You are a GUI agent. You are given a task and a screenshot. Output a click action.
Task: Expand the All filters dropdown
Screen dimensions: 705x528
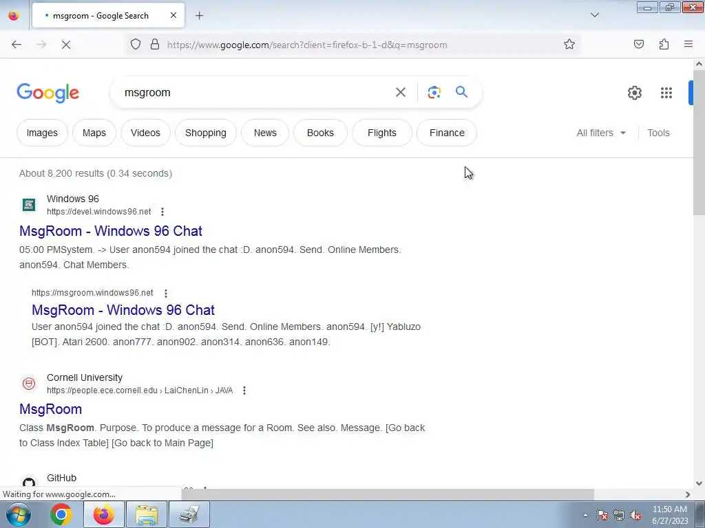pyautogui.click(x=601, y=133)
